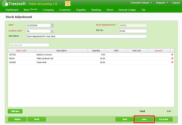This screenshot has height=125, width=182.
Task: Select the Description text field
Action: (x=86, y=36)
